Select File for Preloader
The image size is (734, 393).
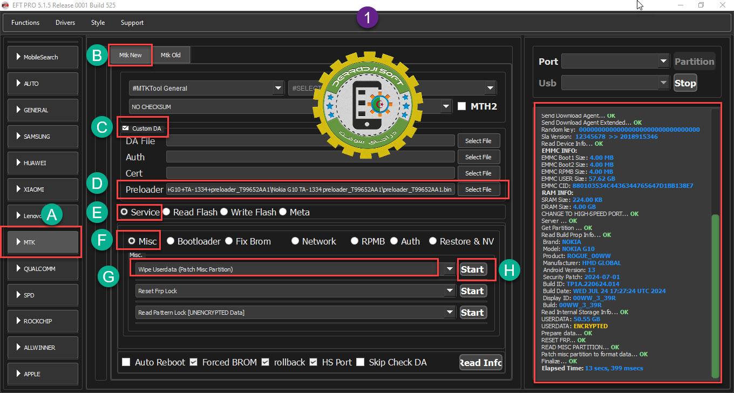(x=478, y=189)
